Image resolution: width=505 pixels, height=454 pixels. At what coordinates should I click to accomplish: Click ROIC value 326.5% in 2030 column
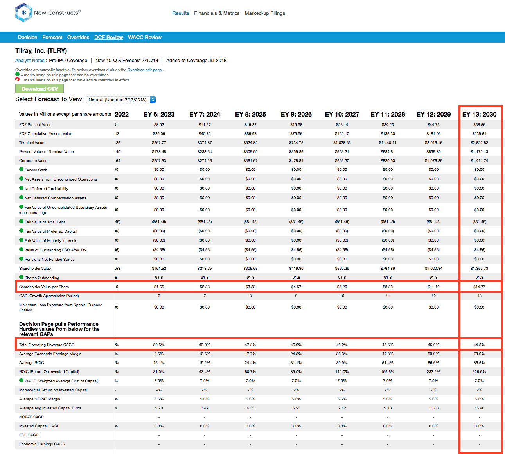tap(479, 371)
